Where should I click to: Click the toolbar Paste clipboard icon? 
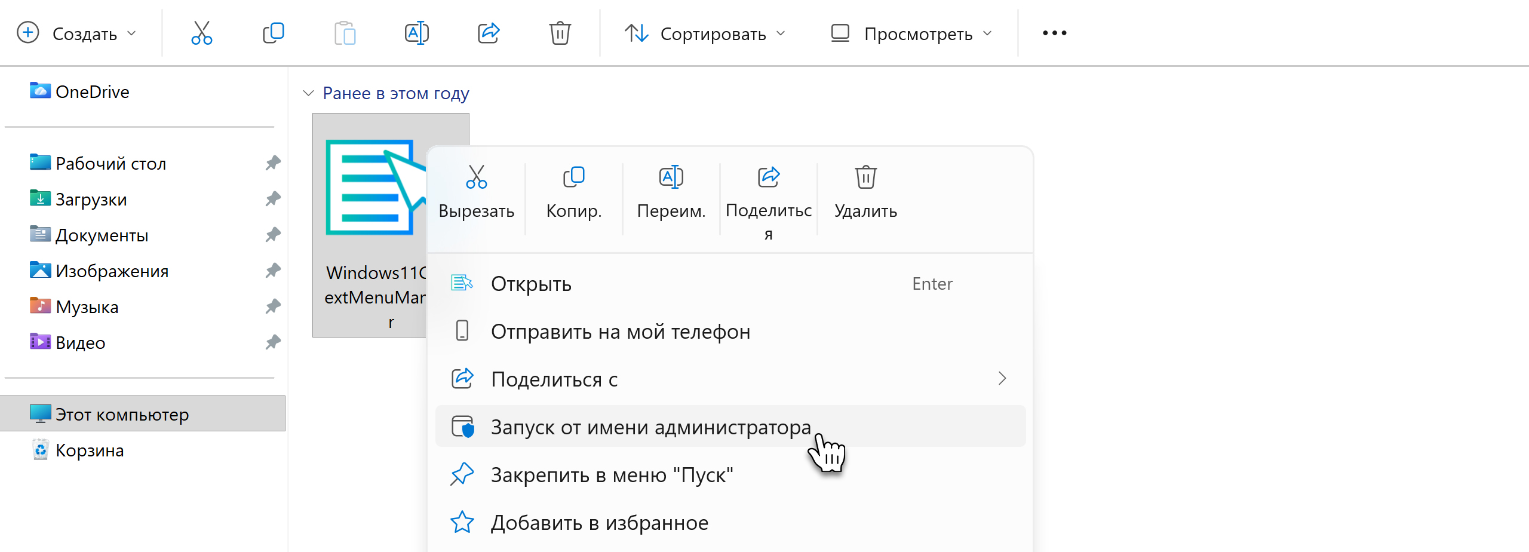[x=345, y=33]
